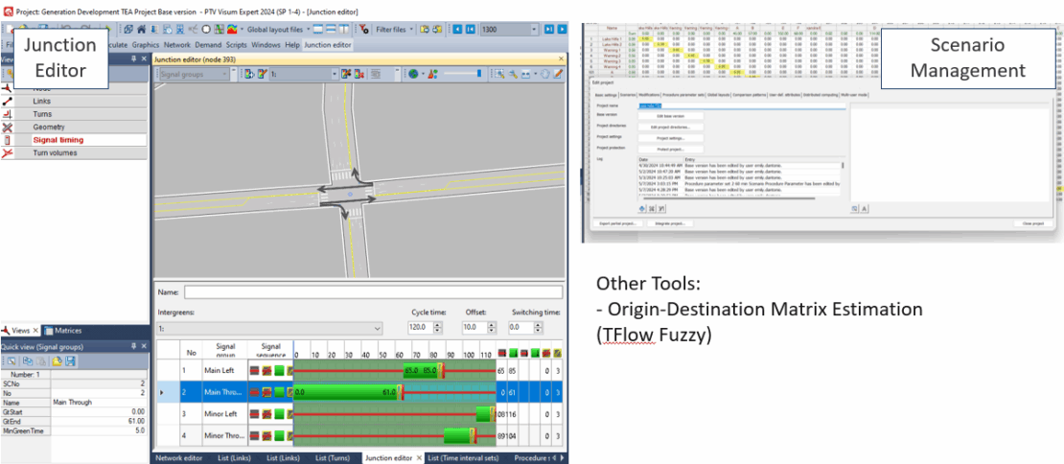Click the first icon of the right-hand global layout group
This screenshot has width=1064, height=464.
coord(318,29)
